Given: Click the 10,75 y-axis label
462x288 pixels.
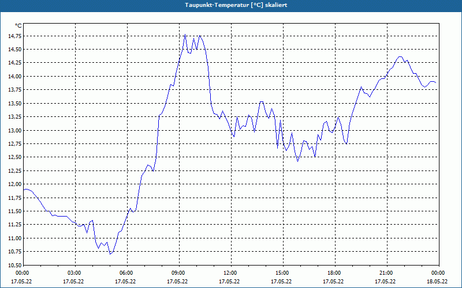Looking at the screenshot, I should (x=14, y=252).
